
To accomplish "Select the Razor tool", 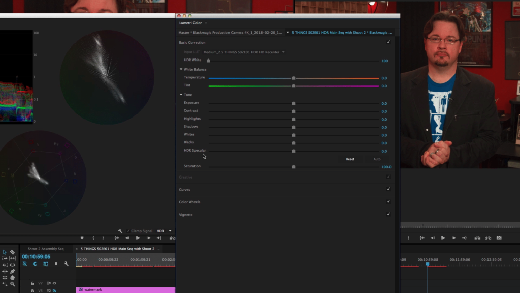I will [x=12, y=252].
